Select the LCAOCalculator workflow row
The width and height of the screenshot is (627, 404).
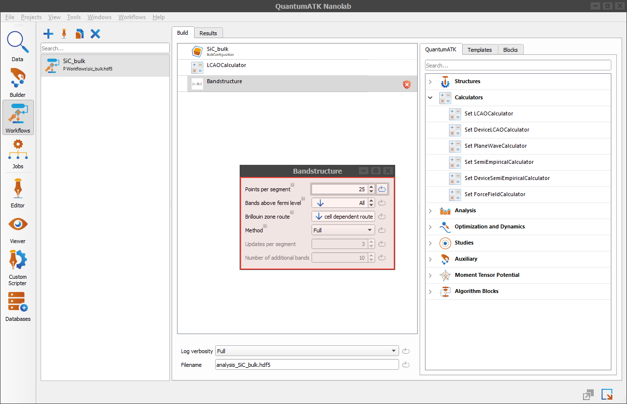pos(297,67)
